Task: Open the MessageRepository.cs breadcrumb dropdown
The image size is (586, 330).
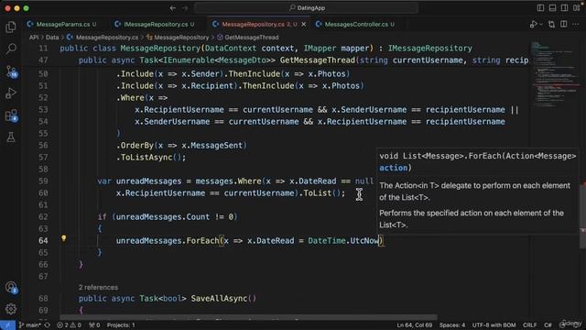Action: pos(103,38)
